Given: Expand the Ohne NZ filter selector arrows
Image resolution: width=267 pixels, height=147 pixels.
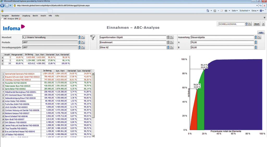Looking at the screenshot, I should [168, 47].
